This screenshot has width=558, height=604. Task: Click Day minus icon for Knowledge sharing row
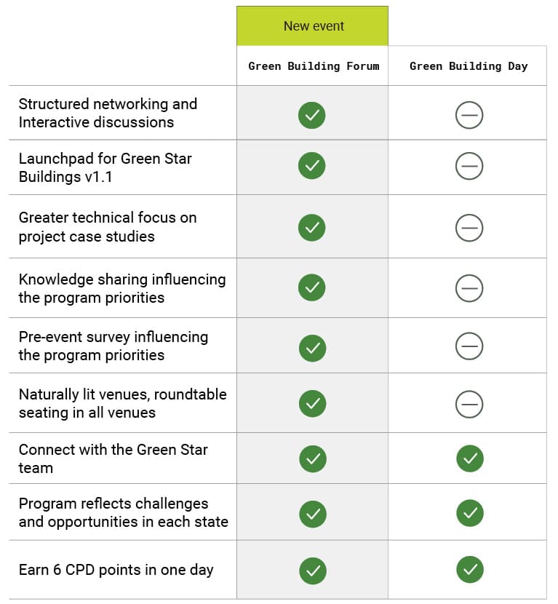[469, 288]
